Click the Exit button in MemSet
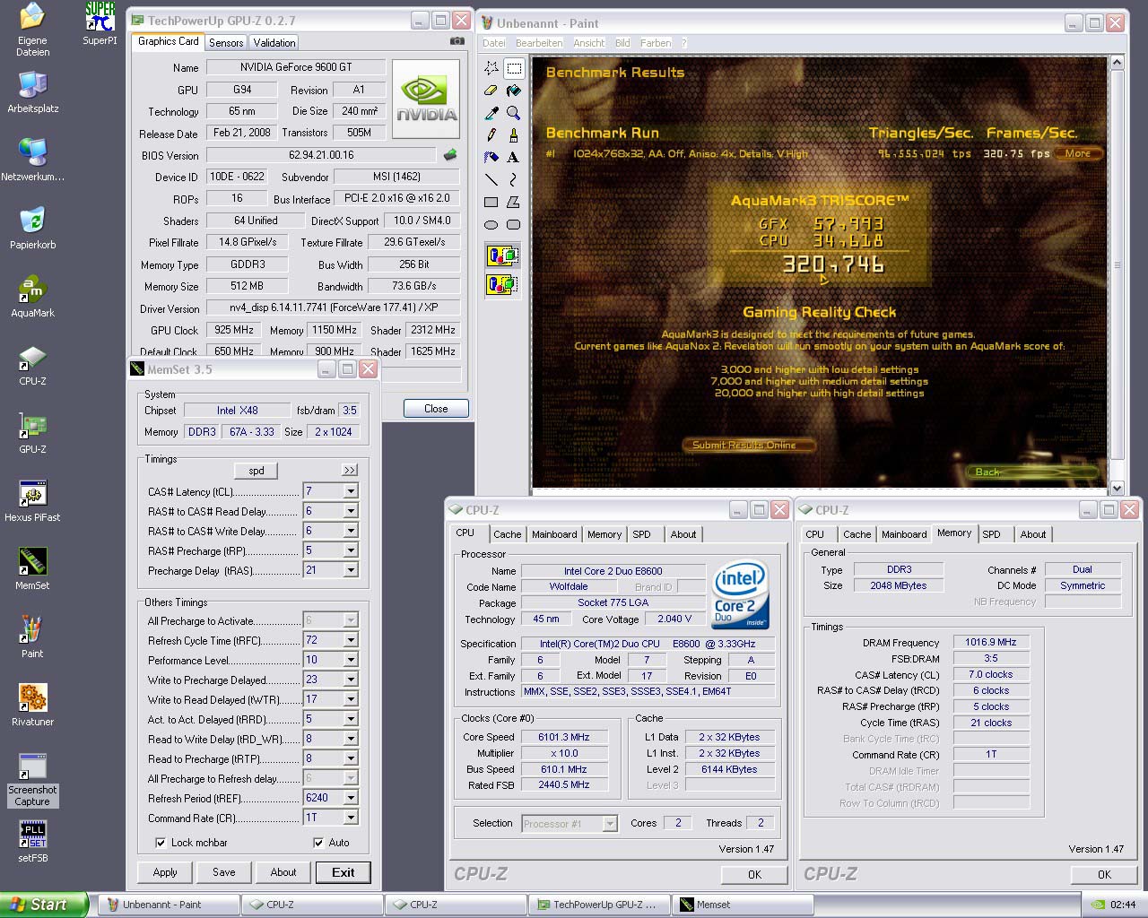The image size is (1148, 918). 343,872
